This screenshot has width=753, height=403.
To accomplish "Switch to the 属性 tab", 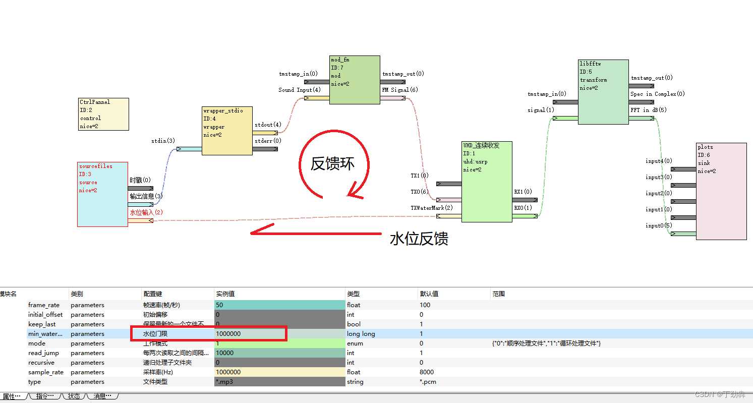I will 12,396.
